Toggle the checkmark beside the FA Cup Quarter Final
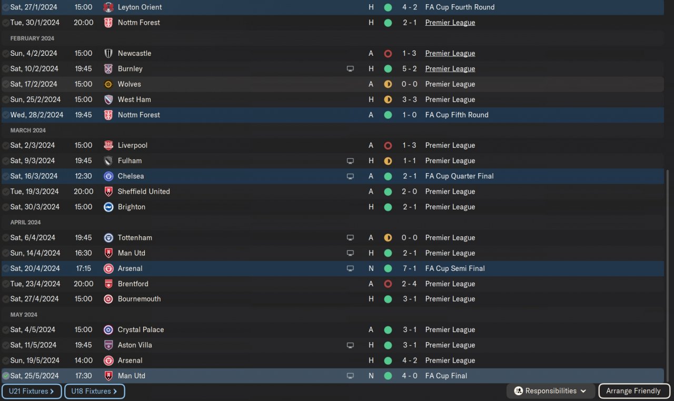Image resolution: width=674 pixels, height=401 pixels. click(6, 176)
